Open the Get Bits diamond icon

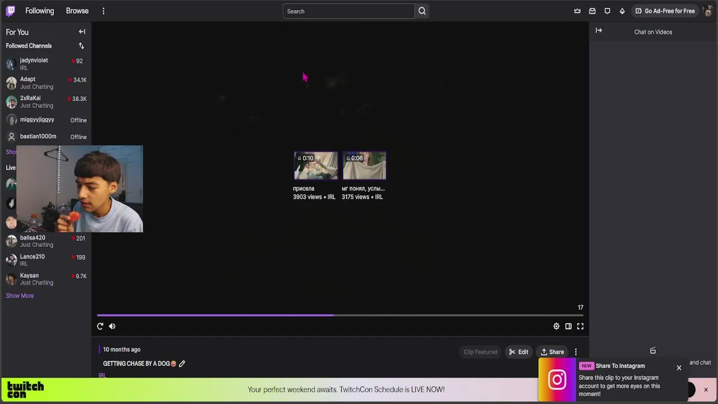(622, 11)
